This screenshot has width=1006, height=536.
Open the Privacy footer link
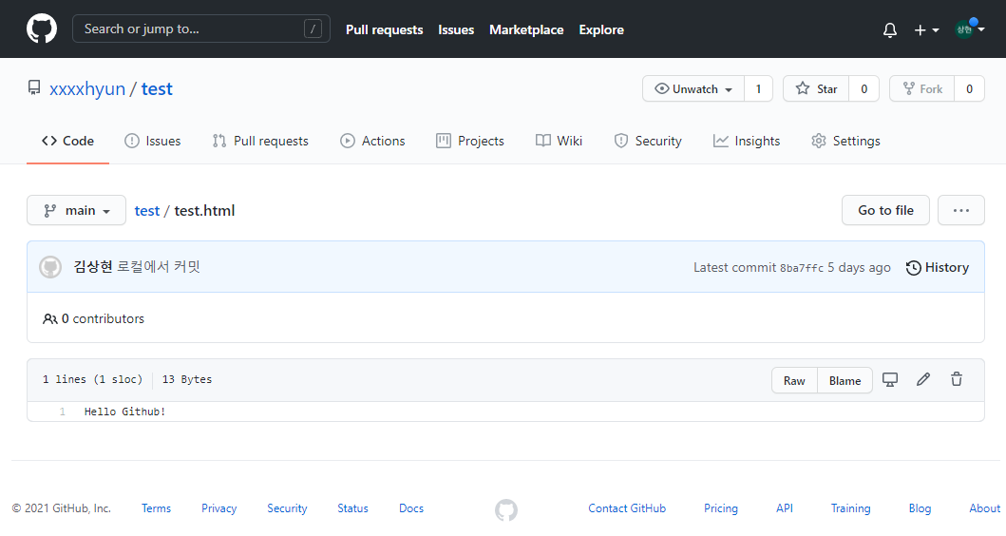[218, 508]
